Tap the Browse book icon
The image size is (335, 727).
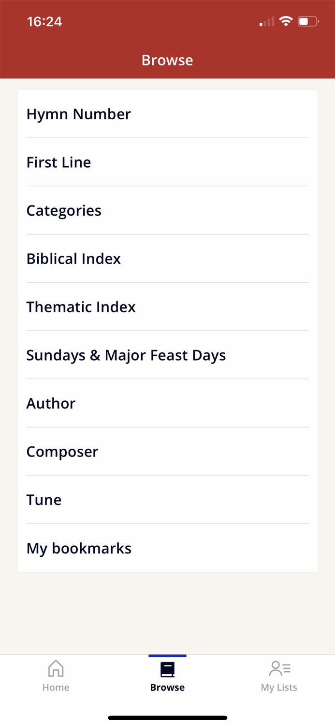click(x=167, y=669)
